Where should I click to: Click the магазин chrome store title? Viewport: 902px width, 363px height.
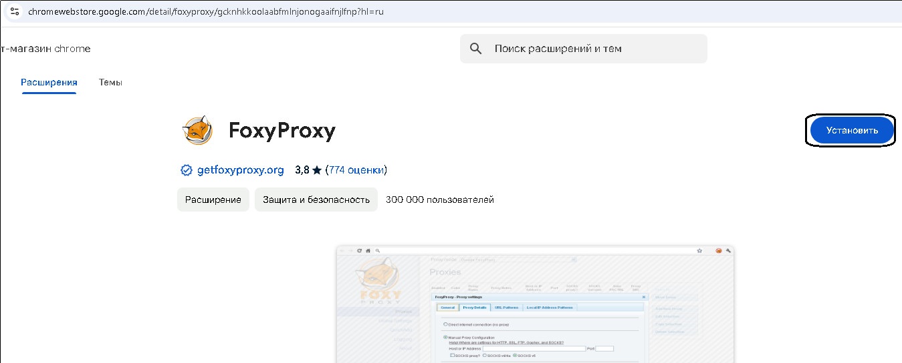click(x=45, y=49)
